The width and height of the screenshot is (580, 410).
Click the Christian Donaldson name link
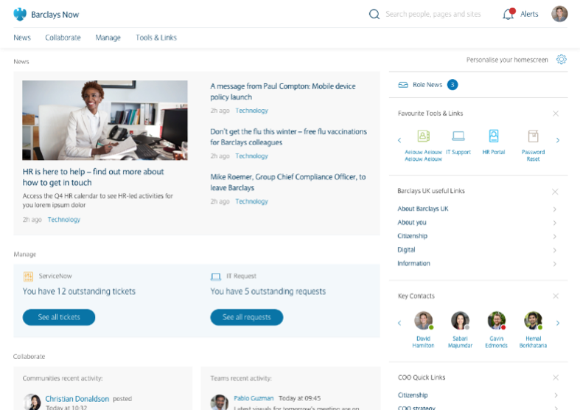77,399
